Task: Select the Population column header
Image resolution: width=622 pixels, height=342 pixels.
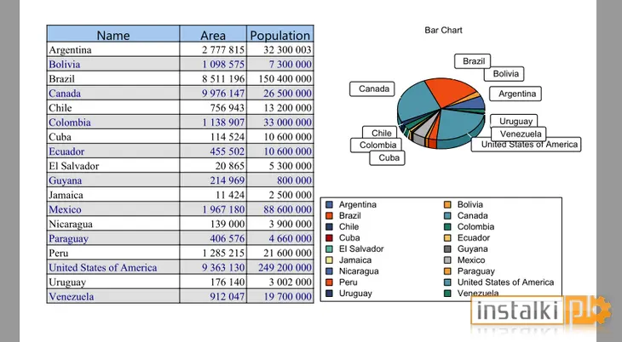Action: pyautogui.click(x=280, y=34)
